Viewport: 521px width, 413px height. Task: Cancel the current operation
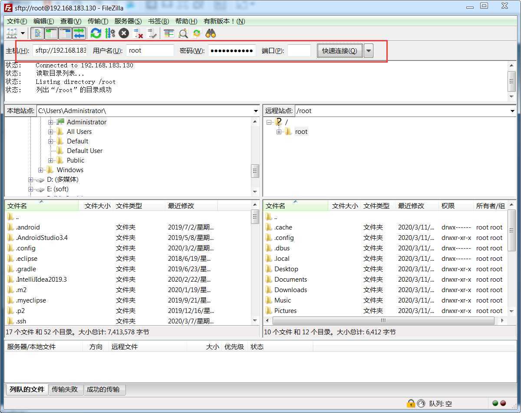124,33
